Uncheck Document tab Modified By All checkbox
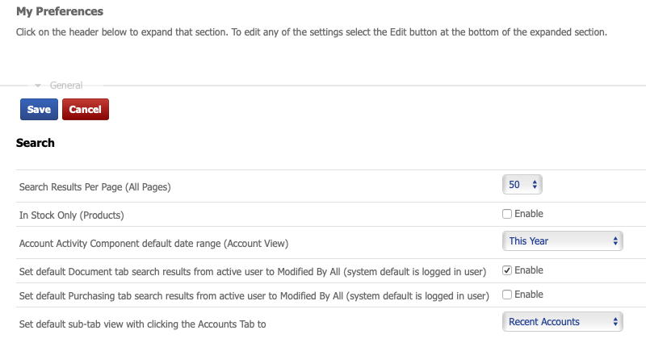 507,270
